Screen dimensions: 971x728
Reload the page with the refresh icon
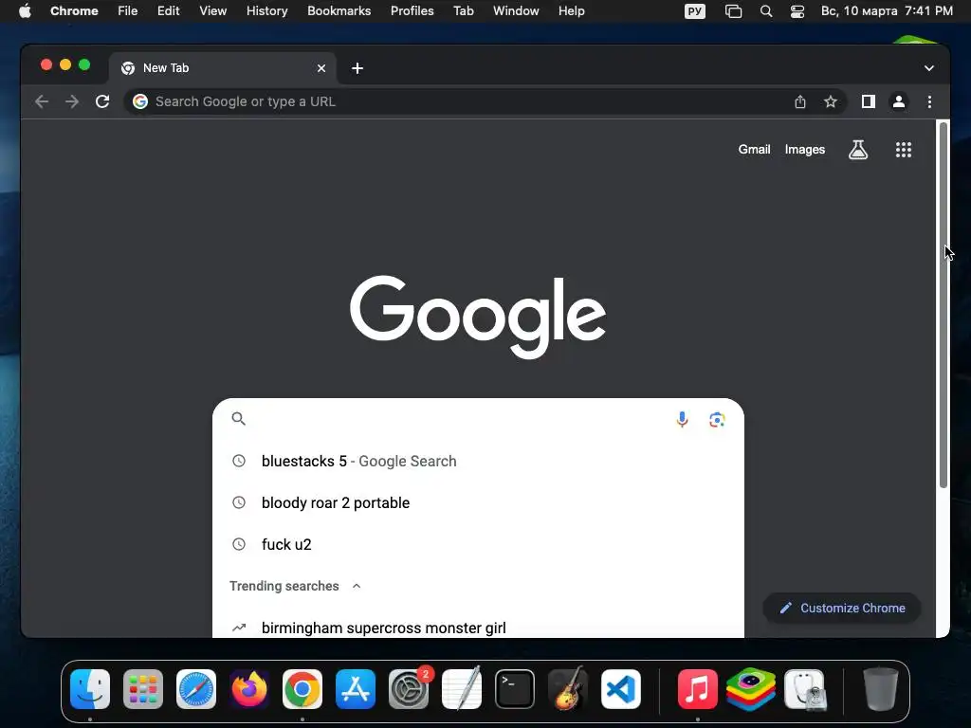(x=102, y=101)
